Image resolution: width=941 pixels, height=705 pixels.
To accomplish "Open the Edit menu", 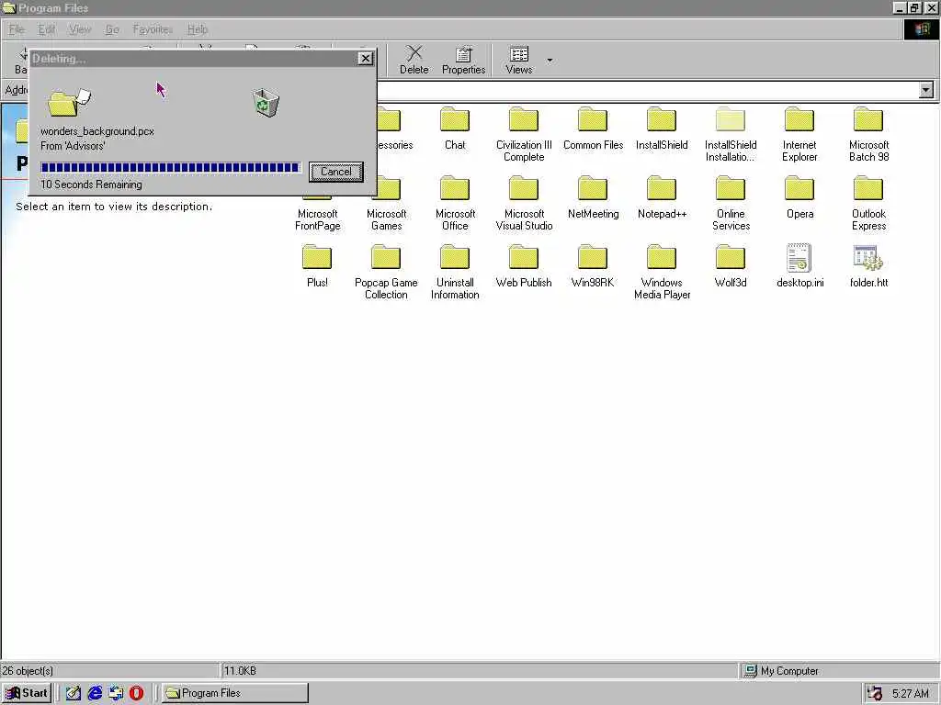I will 46,29.
